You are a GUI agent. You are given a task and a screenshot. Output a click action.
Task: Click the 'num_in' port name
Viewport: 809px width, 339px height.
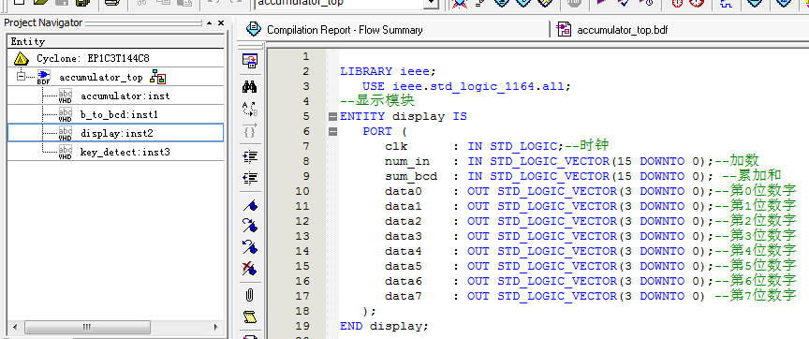point(407,161)
